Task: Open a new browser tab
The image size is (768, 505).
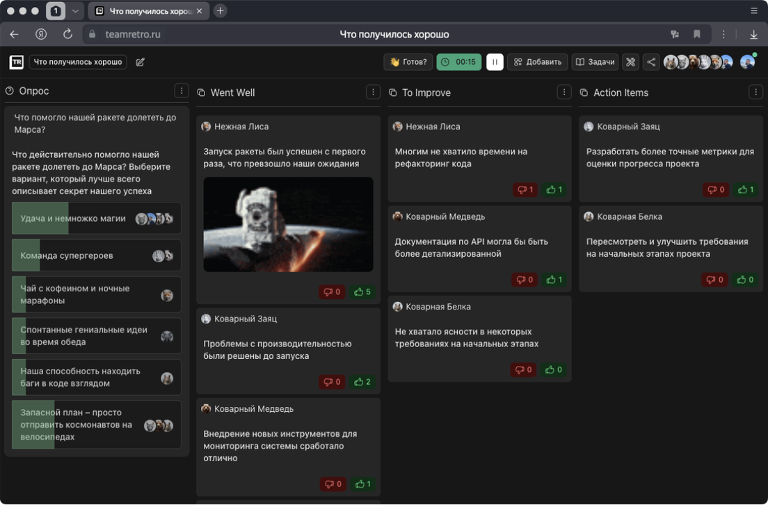Action: pos(220,10)
